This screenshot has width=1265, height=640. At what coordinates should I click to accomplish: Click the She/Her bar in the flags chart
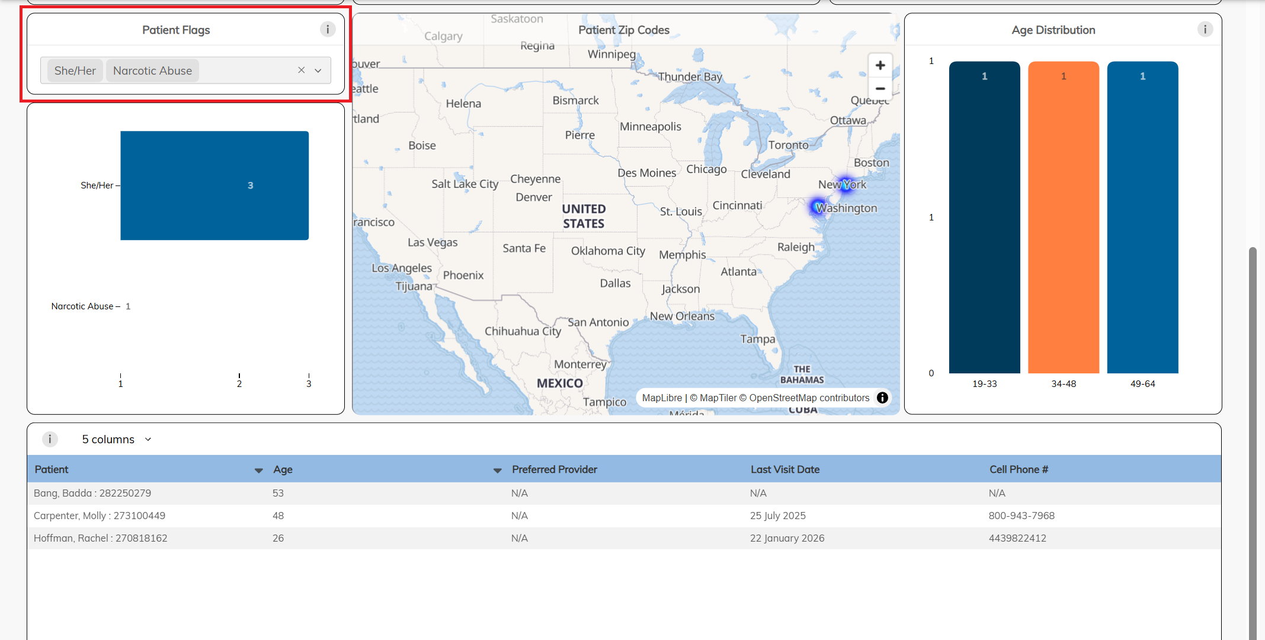pyautogui.click(x=214, y=185)
